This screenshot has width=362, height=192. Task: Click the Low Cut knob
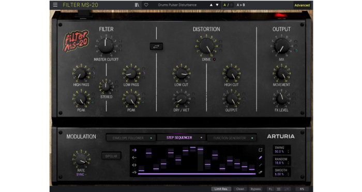[181, 74]
